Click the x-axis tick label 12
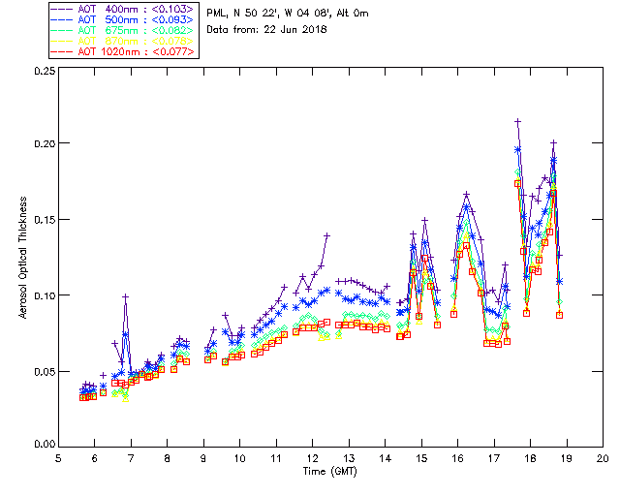The image size is (620, 496). (x=312, y=458)
